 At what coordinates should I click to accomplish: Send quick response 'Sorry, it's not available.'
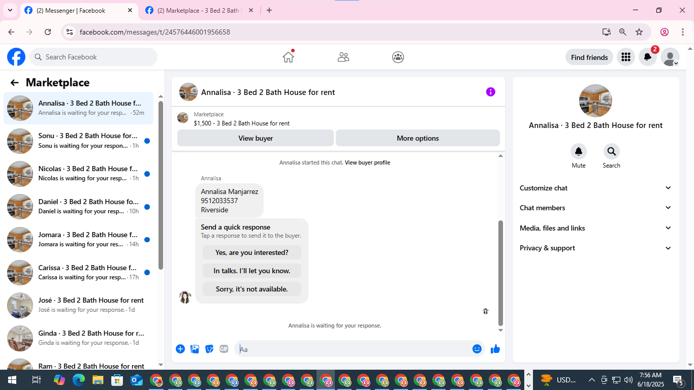tap(252, 289)
